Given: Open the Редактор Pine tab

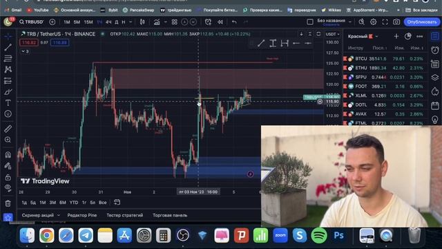Looking at the screenshot, I should [82, 215].
